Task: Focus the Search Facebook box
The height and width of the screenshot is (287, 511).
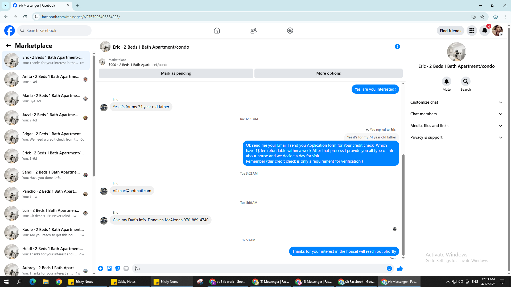Action: tap(55, 31)
